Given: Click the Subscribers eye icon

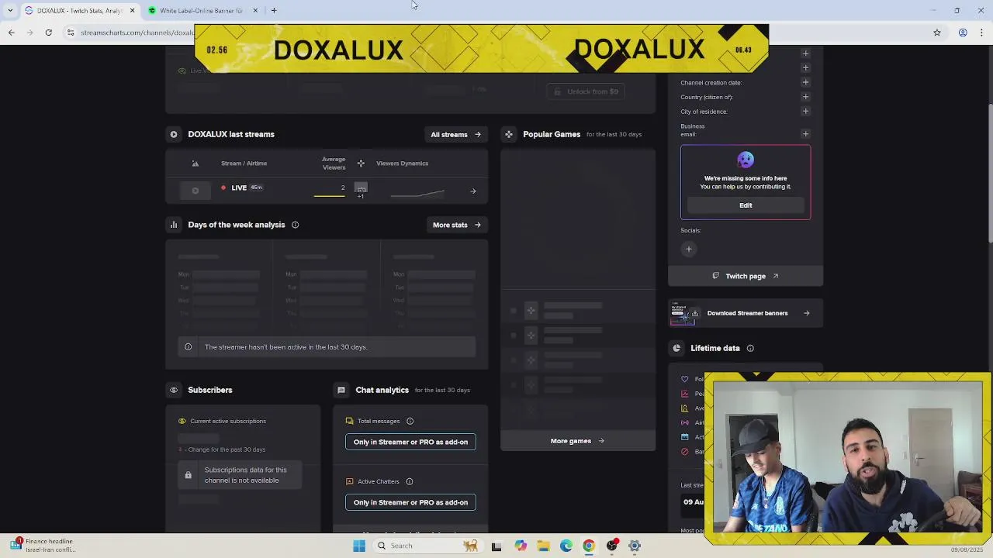Looking at the screenshot, I should pos(174,390).
